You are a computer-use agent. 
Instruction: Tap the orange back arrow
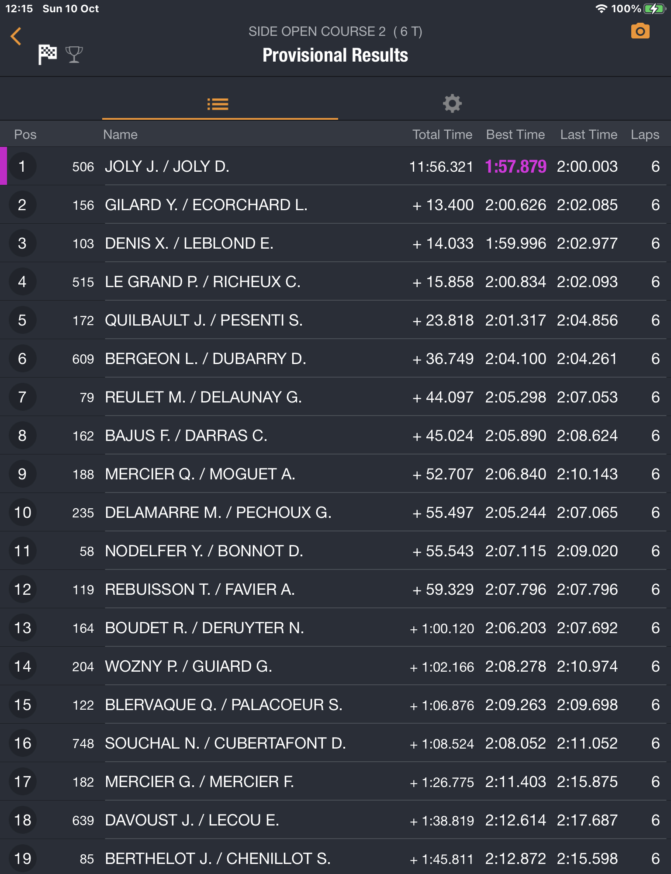click(x=16, y=36)
